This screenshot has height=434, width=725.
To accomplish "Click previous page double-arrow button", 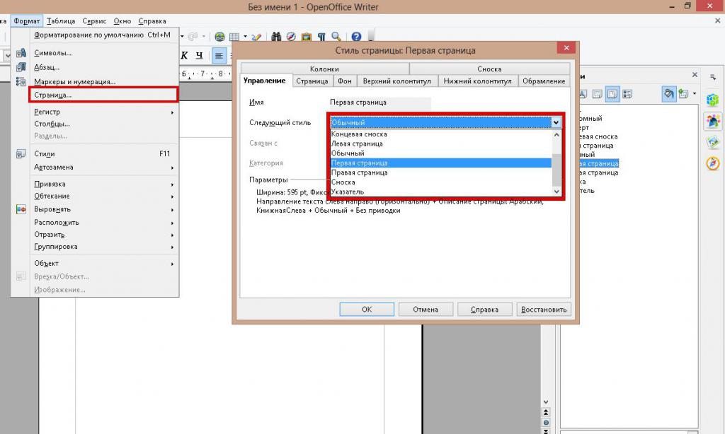I will coord(546,412).
